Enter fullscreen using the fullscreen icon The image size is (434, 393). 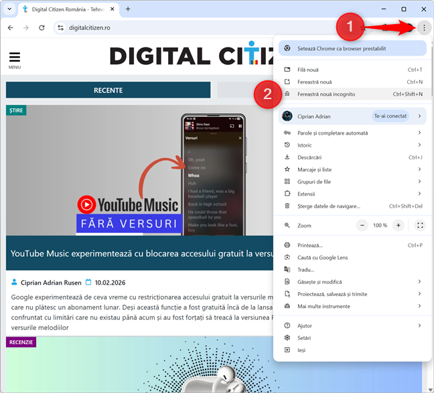coord(420,225)
